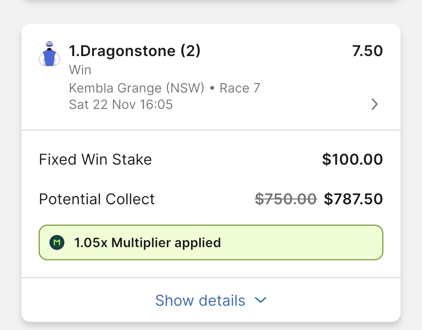
Task: Click the struck-through $750.00 amount
Action: click(x=286, y=199)
